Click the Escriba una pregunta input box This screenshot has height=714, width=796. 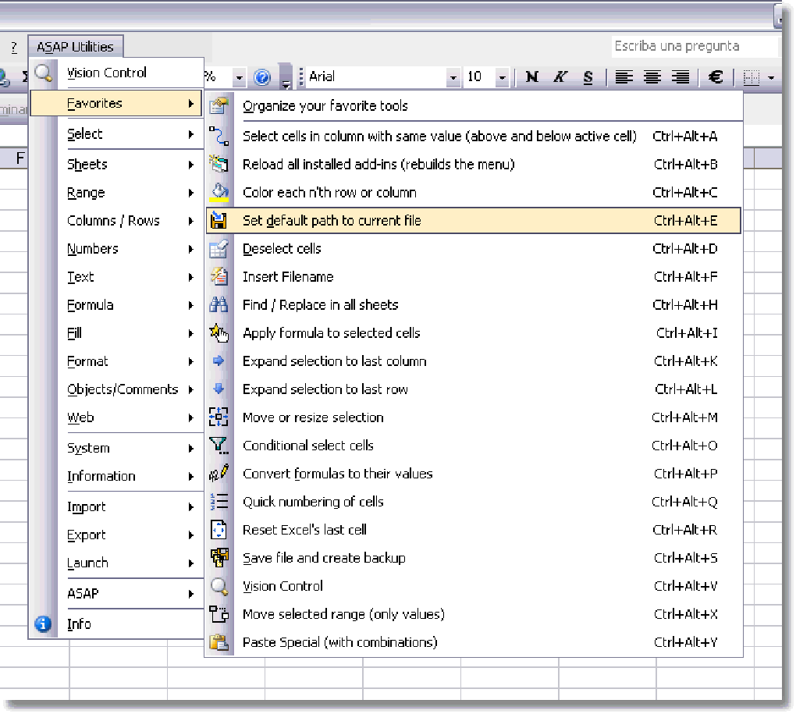[x=694, y=46]
